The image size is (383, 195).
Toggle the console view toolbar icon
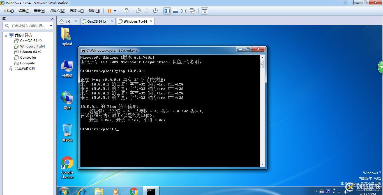coord(204,11)
